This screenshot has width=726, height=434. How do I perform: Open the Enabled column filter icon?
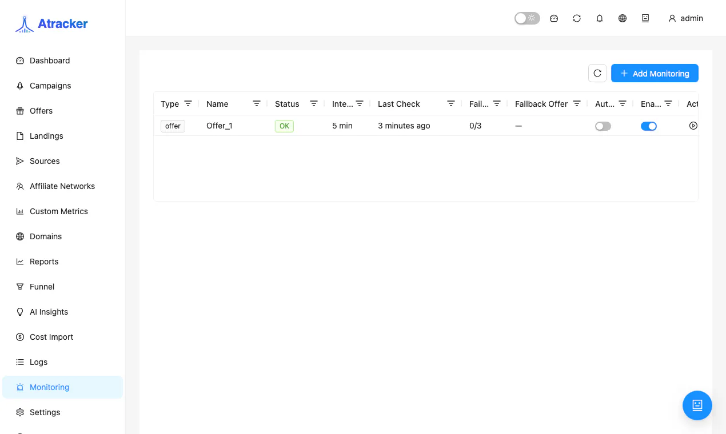(x=668, y=103)
